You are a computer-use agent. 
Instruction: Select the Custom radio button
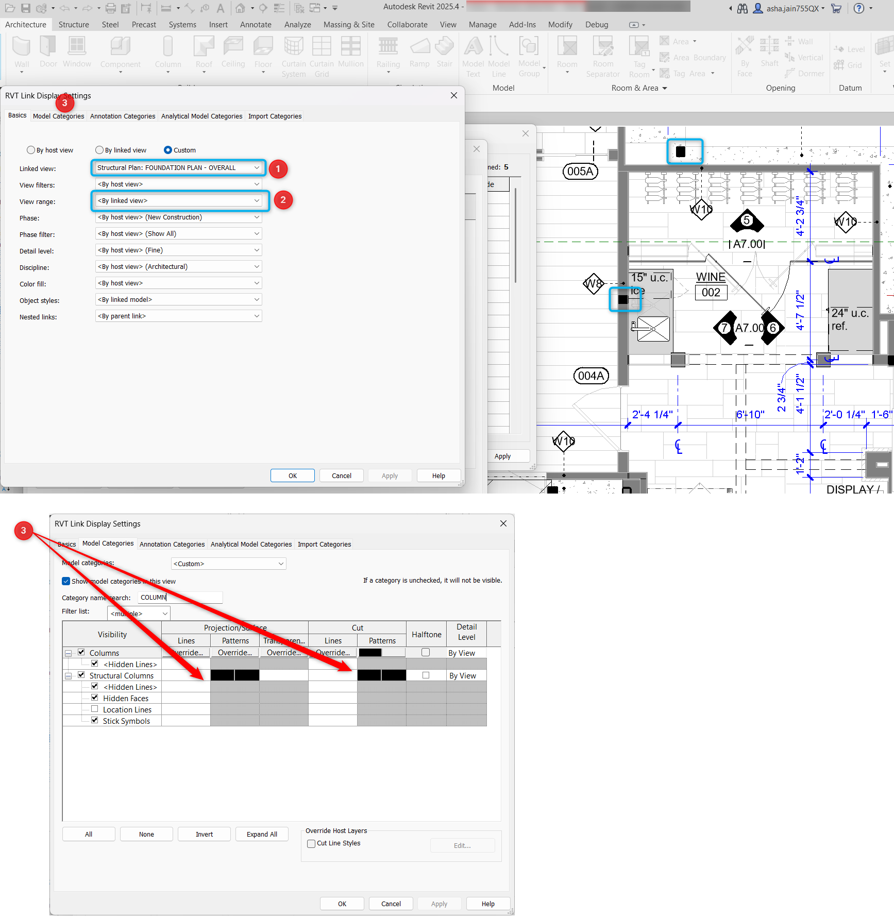(168, 150)
